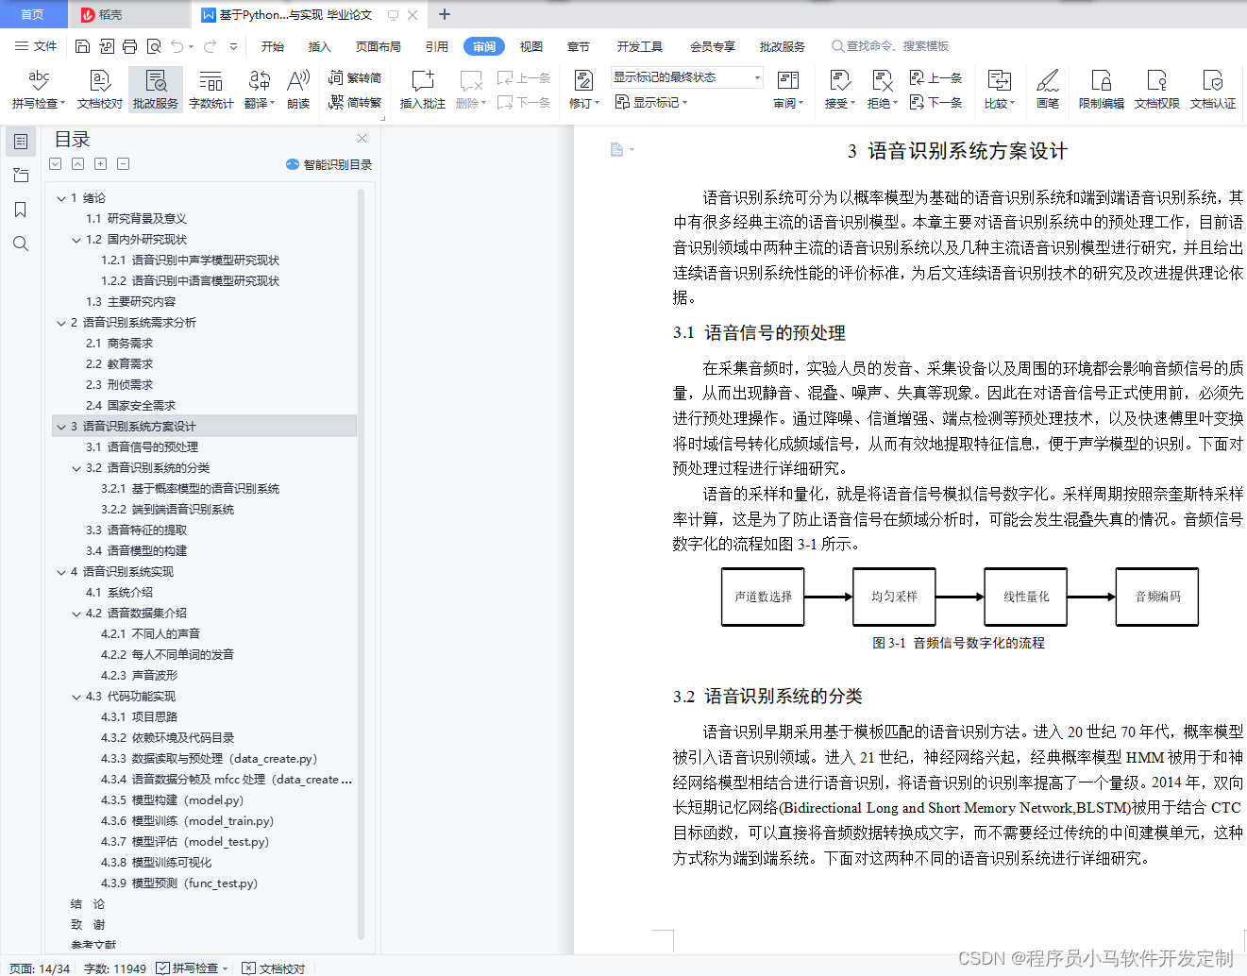Open Print Preview from quick toolbar
The width and height of the screenshot is (1247, 976).
coord(153,46)
